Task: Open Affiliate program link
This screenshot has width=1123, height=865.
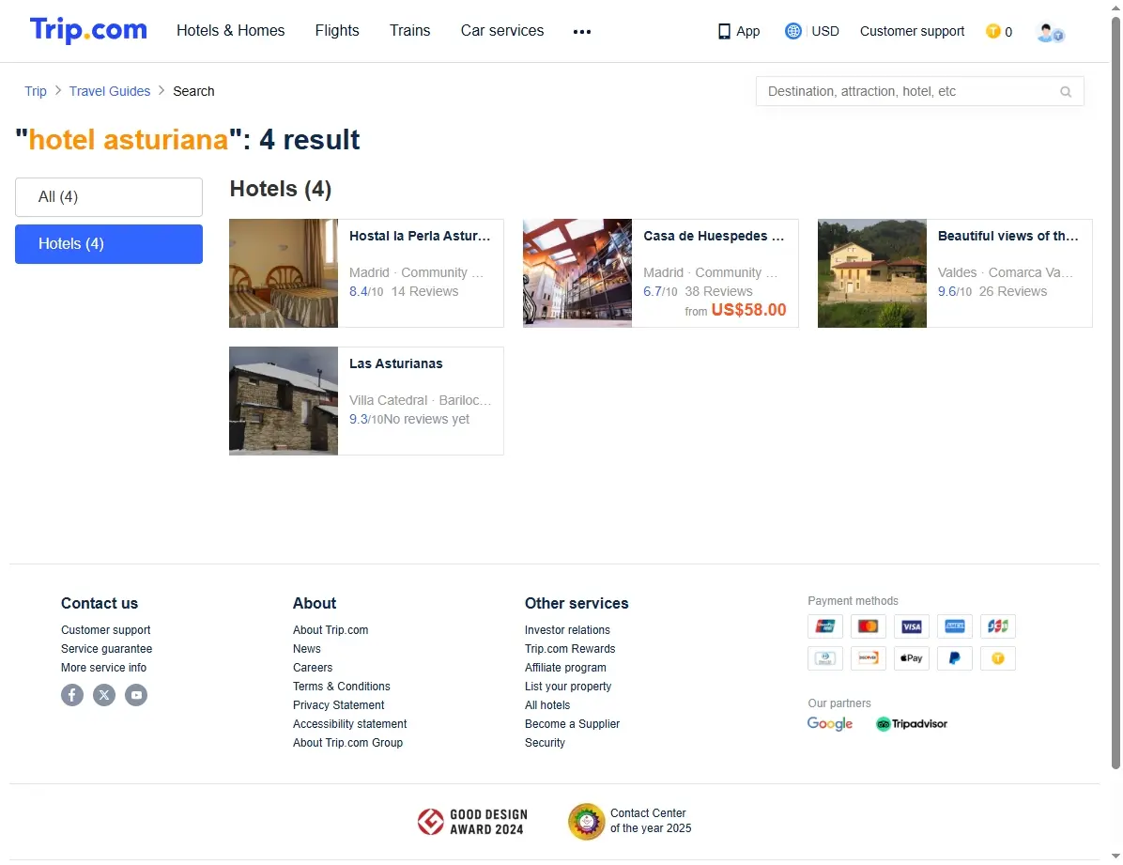Action: pos(565,667)
